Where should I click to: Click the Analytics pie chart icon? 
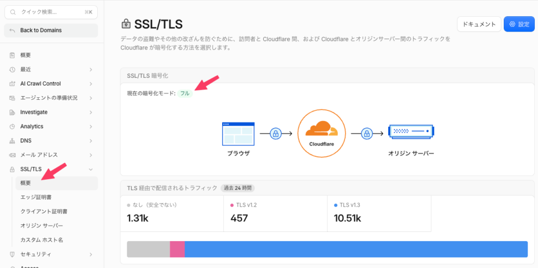(x=13, y=127)
